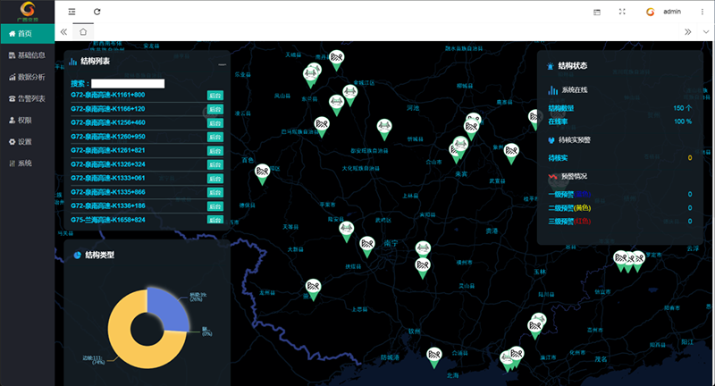Collapse the sidebar with the menu fold icon
Viewport: 715px width, 386px height.
[x=72, y=12]
